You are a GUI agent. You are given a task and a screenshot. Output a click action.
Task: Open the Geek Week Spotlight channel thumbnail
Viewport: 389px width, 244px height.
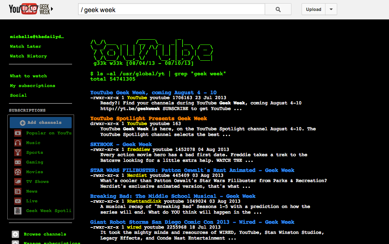click(18, 211)
